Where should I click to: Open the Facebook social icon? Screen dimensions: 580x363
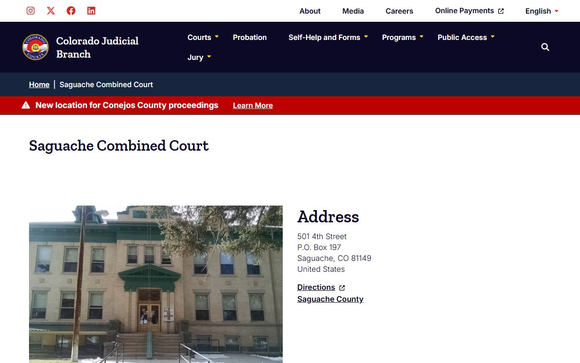click(x=71, y=11)
